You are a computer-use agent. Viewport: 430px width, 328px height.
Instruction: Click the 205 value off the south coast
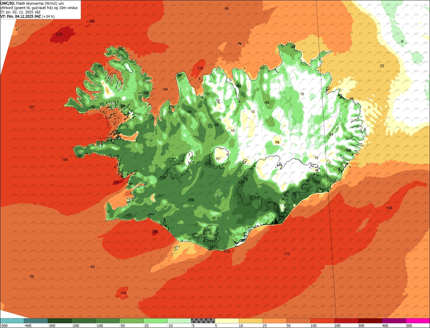coord(155,231)
